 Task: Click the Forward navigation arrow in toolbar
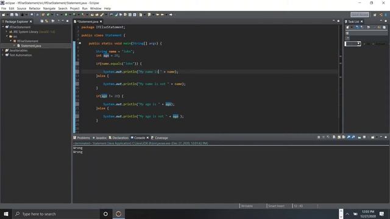[171, 15]
